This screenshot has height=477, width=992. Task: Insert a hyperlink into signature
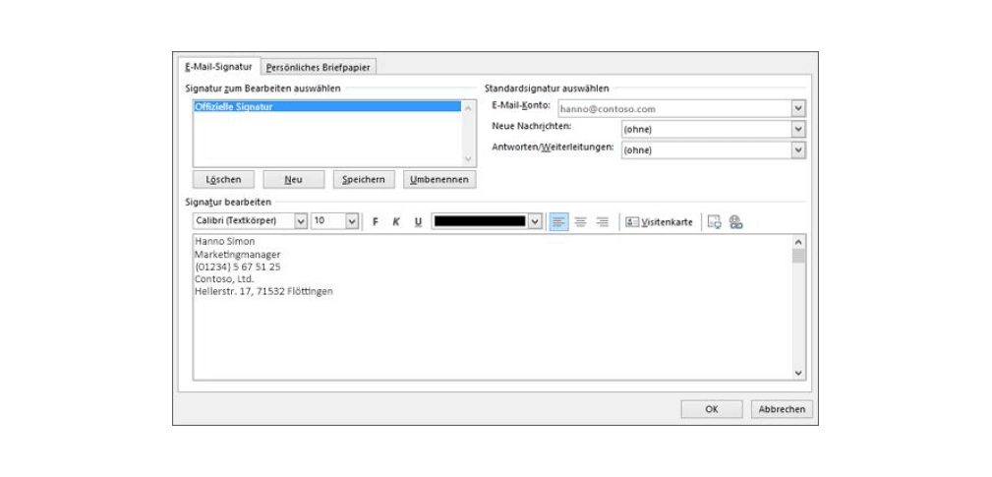(735, 222)
